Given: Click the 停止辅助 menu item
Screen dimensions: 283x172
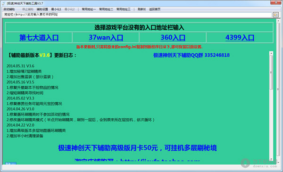Looking at the screenshot, I should tap(28, 9).
